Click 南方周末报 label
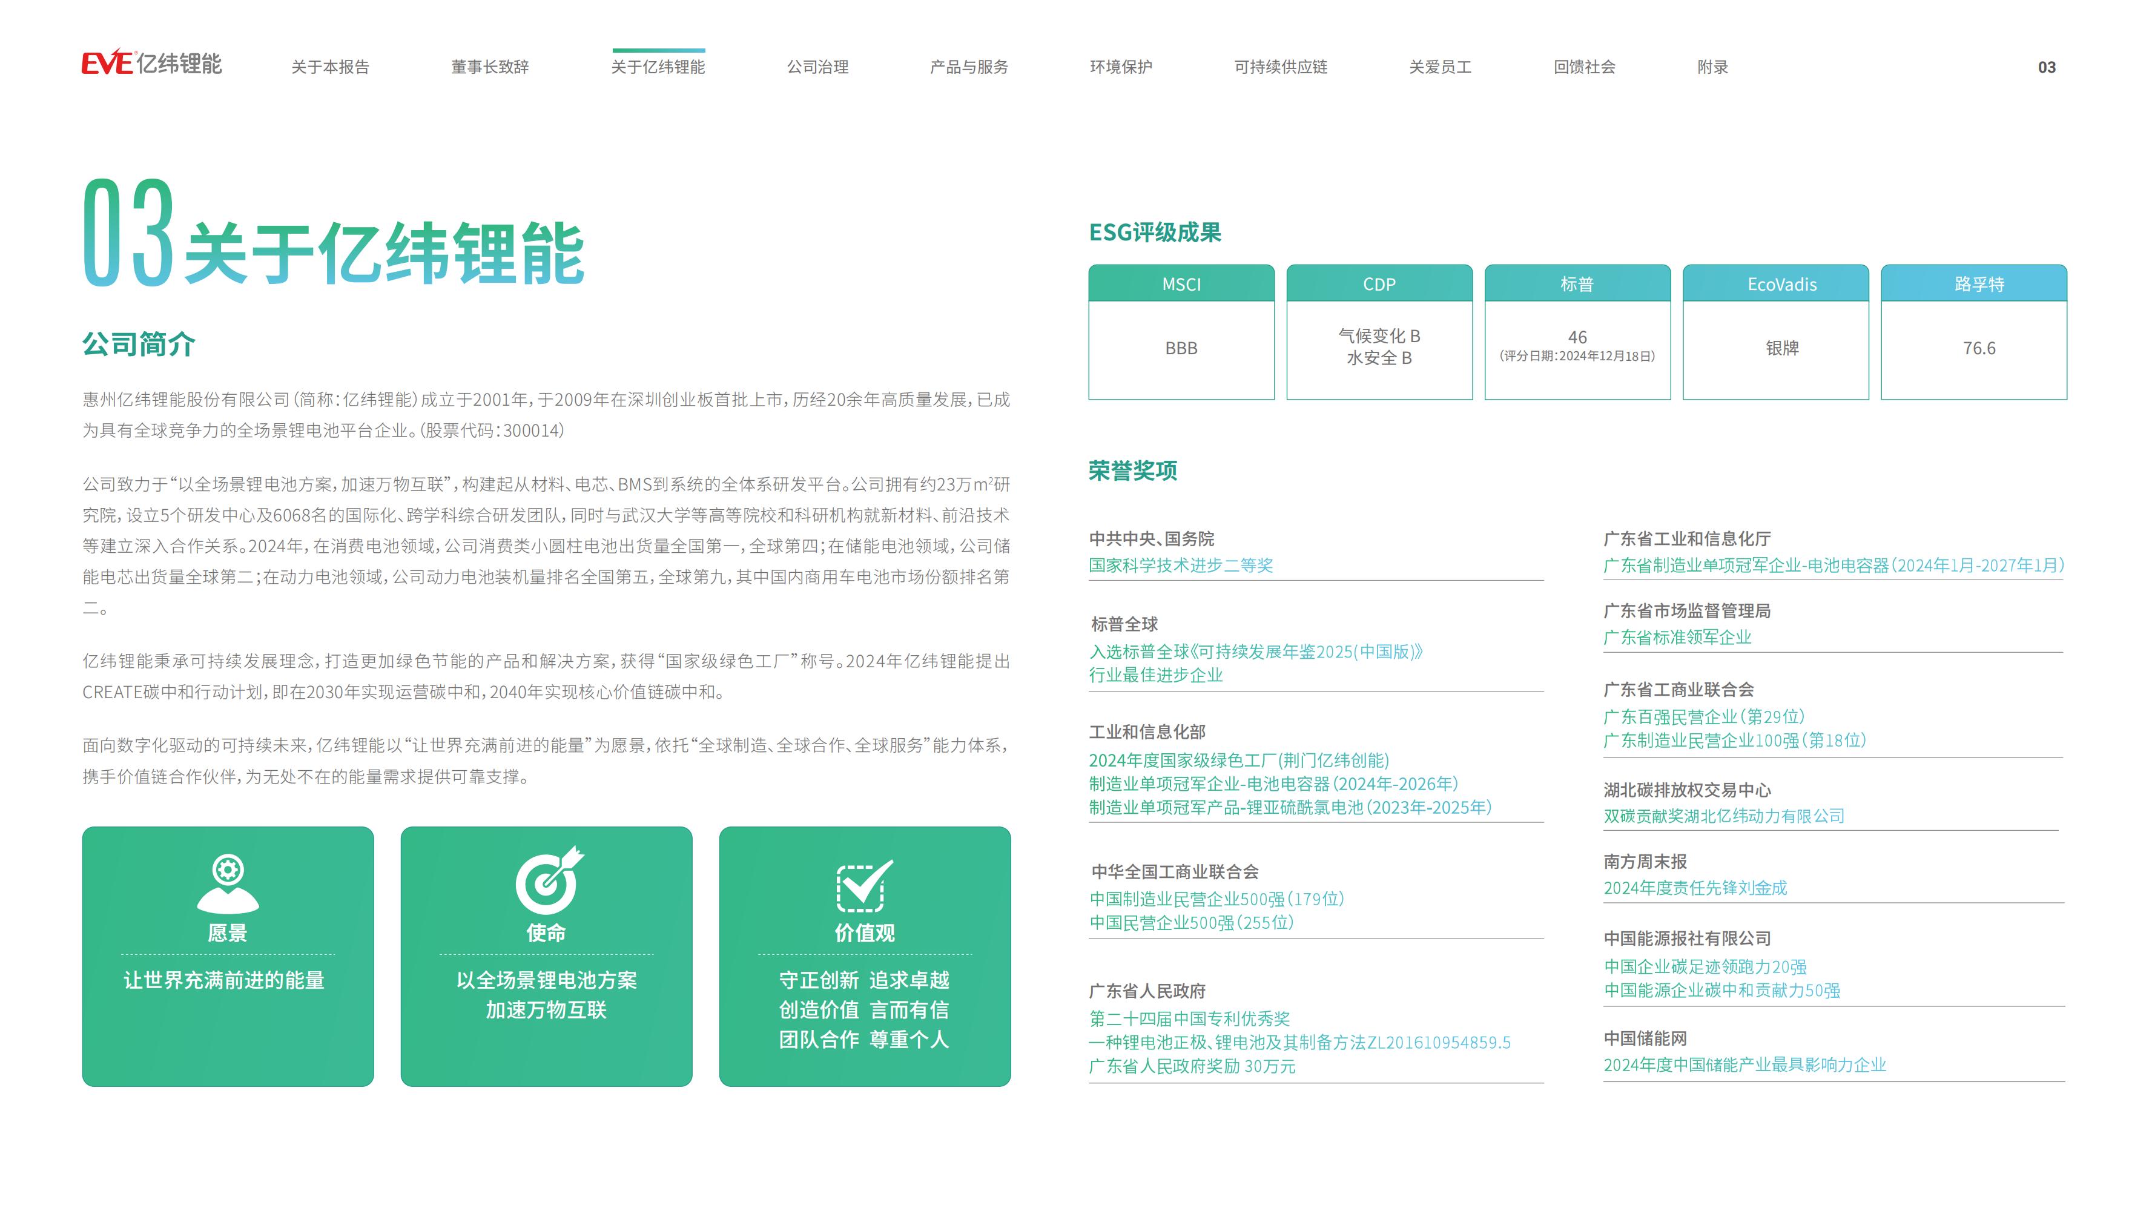 [x=1645, y=861]
